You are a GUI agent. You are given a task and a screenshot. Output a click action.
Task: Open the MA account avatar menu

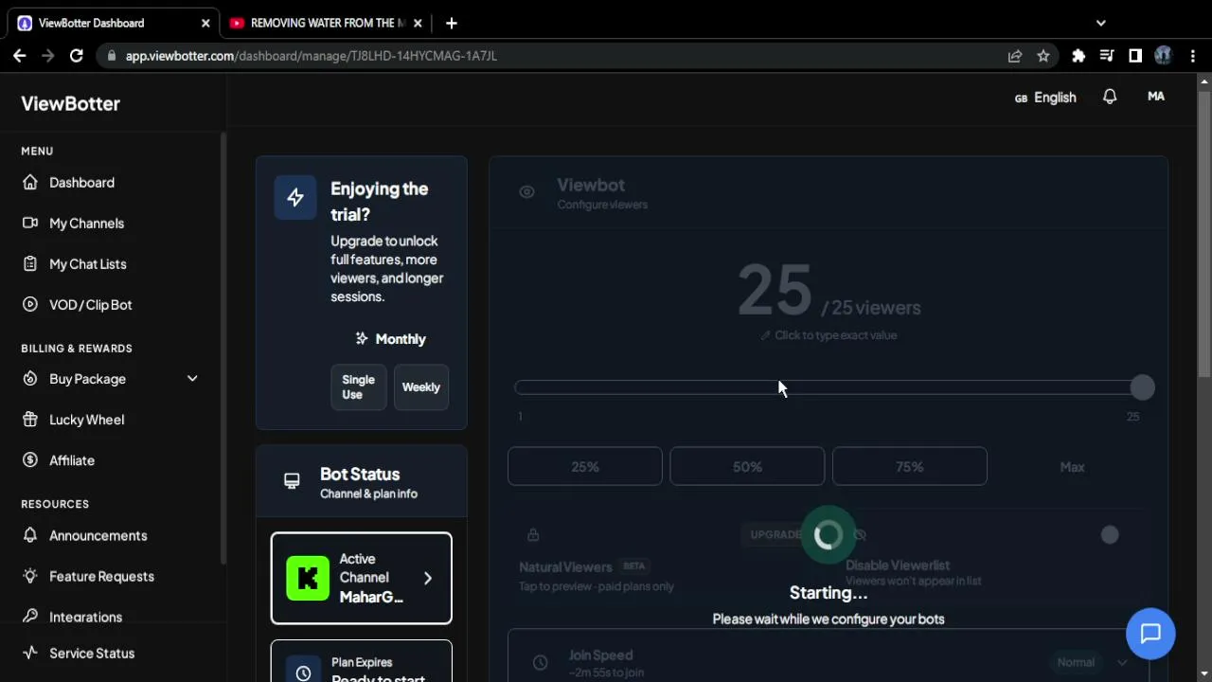point(1156,97)
